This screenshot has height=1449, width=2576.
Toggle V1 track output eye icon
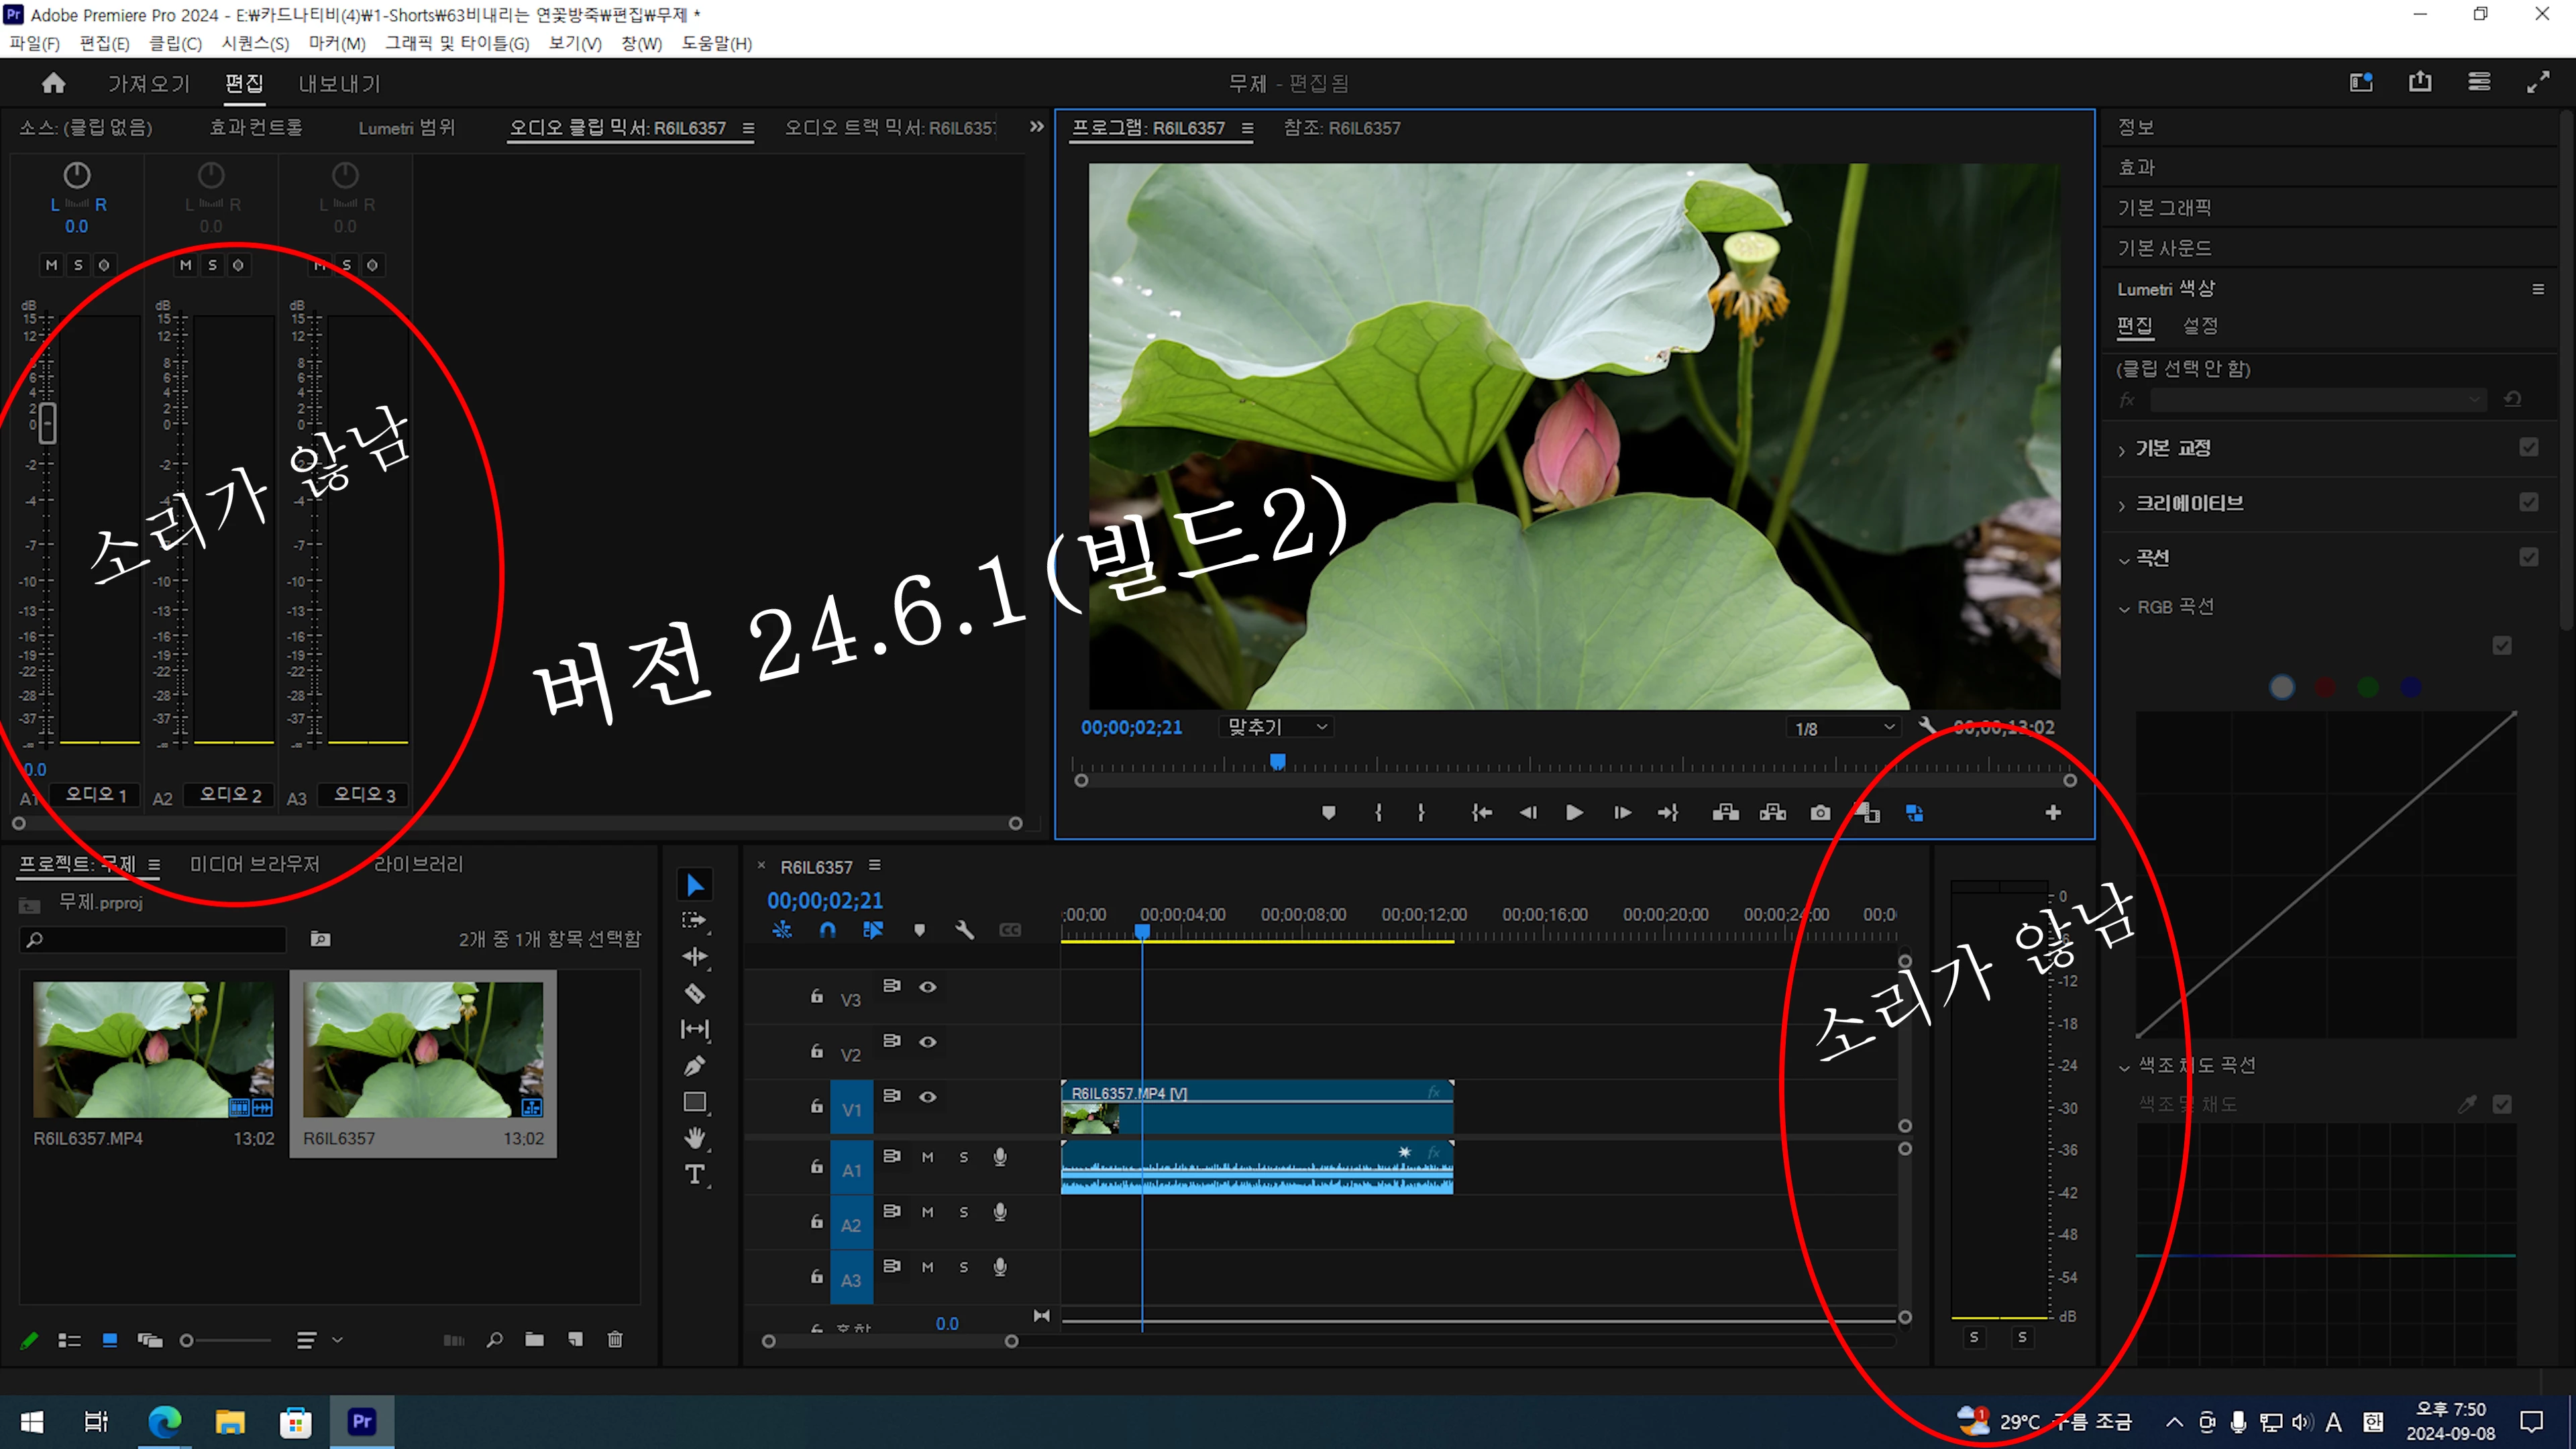click(928, 1097)
